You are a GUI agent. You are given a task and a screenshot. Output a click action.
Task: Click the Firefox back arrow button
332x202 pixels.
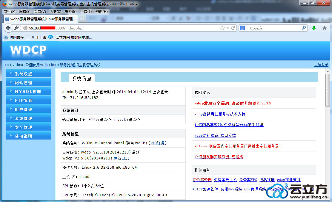point(8,28)
